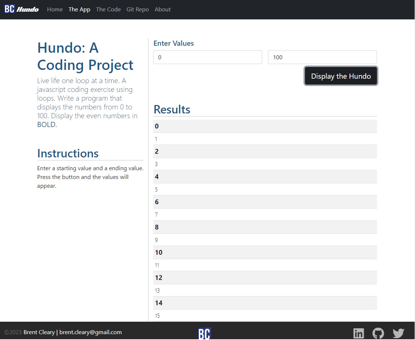Viewport: 415px width, 340px height.
Task: Click the result row showing 15
Action: point(265,315)
